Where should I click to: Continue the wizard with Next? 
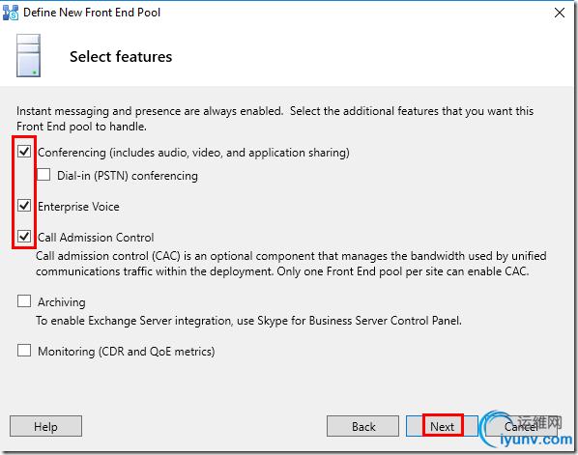442,426
